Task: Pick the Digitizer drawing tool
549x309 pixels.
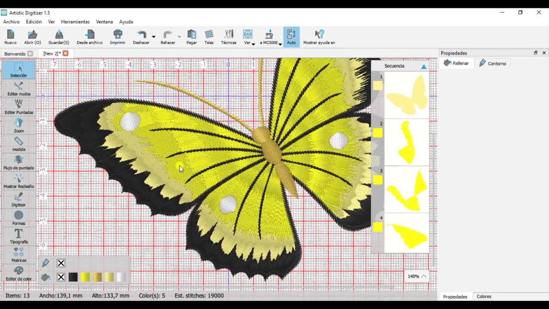Action: pos(18,200)
